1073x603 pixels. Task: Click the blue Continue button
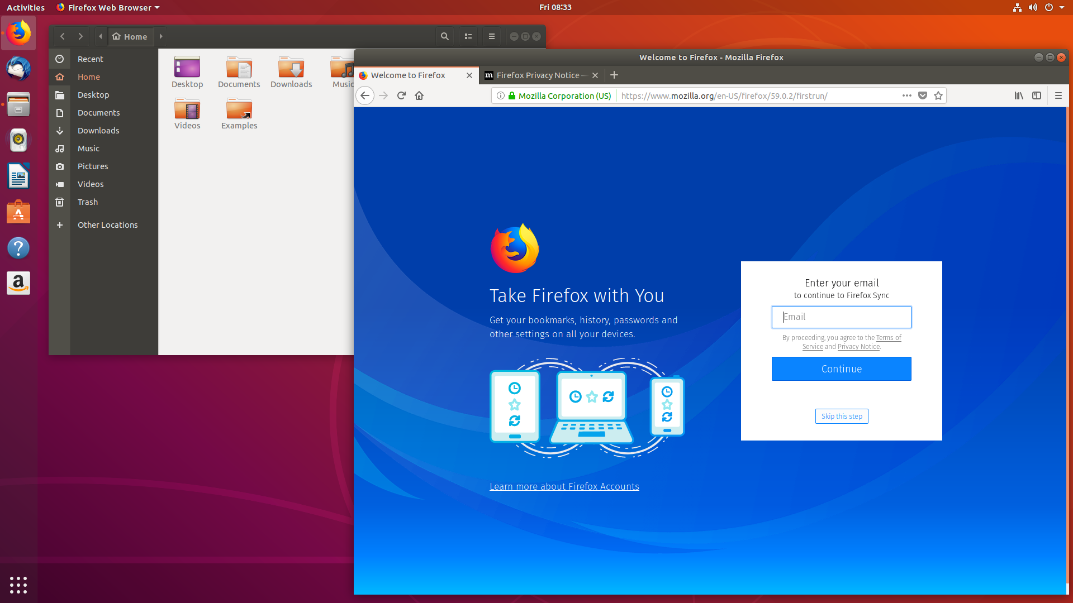click(841, 369)
